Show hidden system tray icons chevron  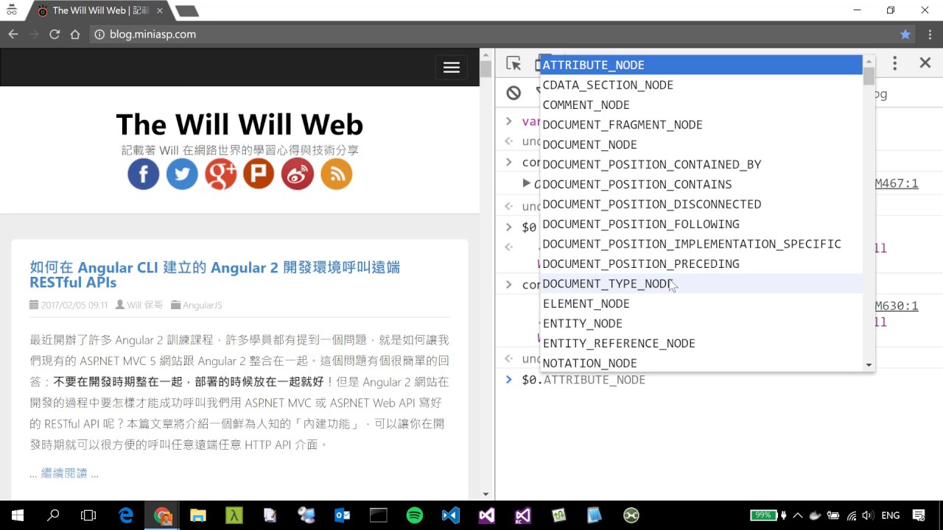click(x=798, y=515)
